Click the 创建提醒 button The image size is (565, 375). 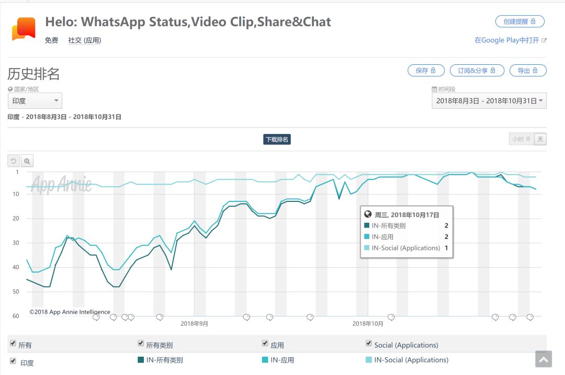coord(519,21)
